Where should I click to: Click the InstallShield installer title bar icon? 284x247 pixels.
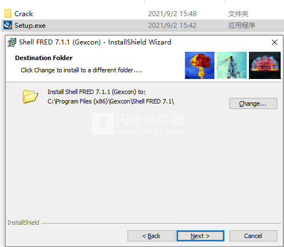12,42
